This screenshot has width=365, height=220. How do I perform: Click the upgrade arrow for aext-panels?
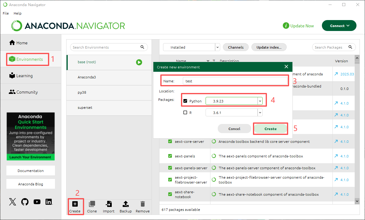pos(336,156)
